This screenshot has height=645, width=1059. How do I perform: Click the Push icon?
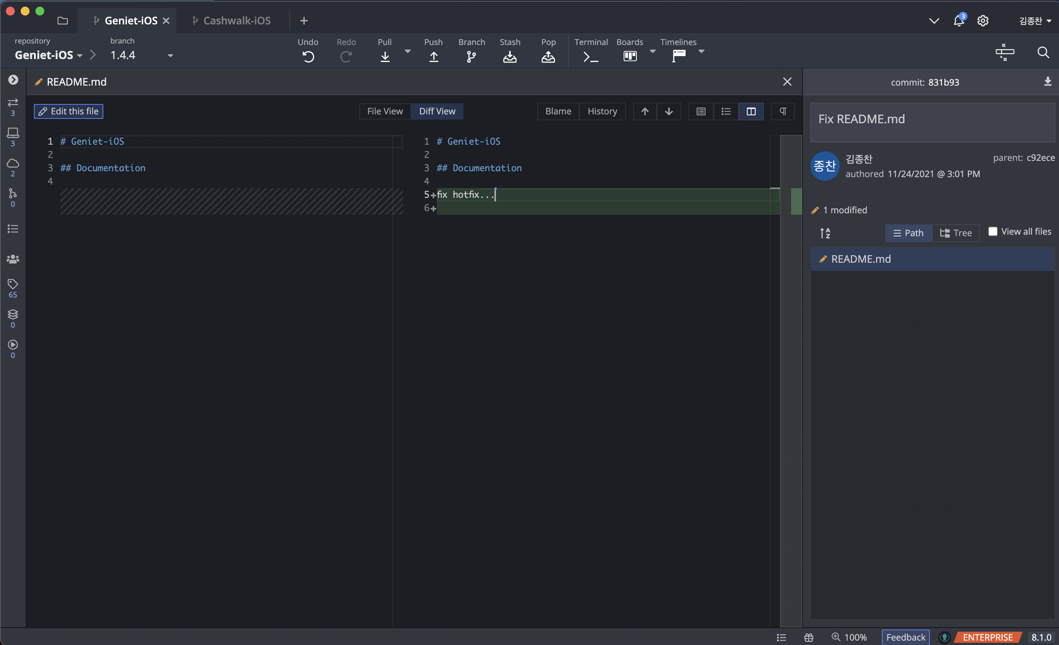point(433,56)
